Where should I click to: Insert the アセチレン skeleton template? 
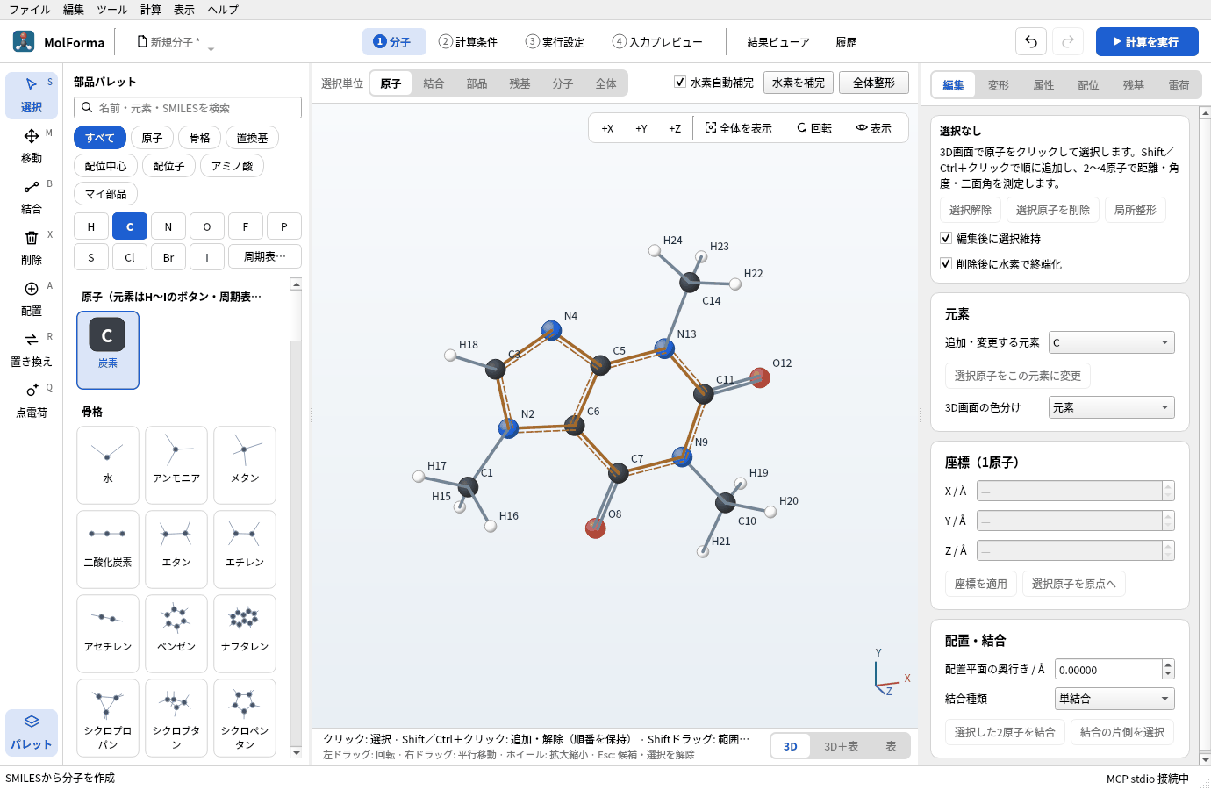108,634
